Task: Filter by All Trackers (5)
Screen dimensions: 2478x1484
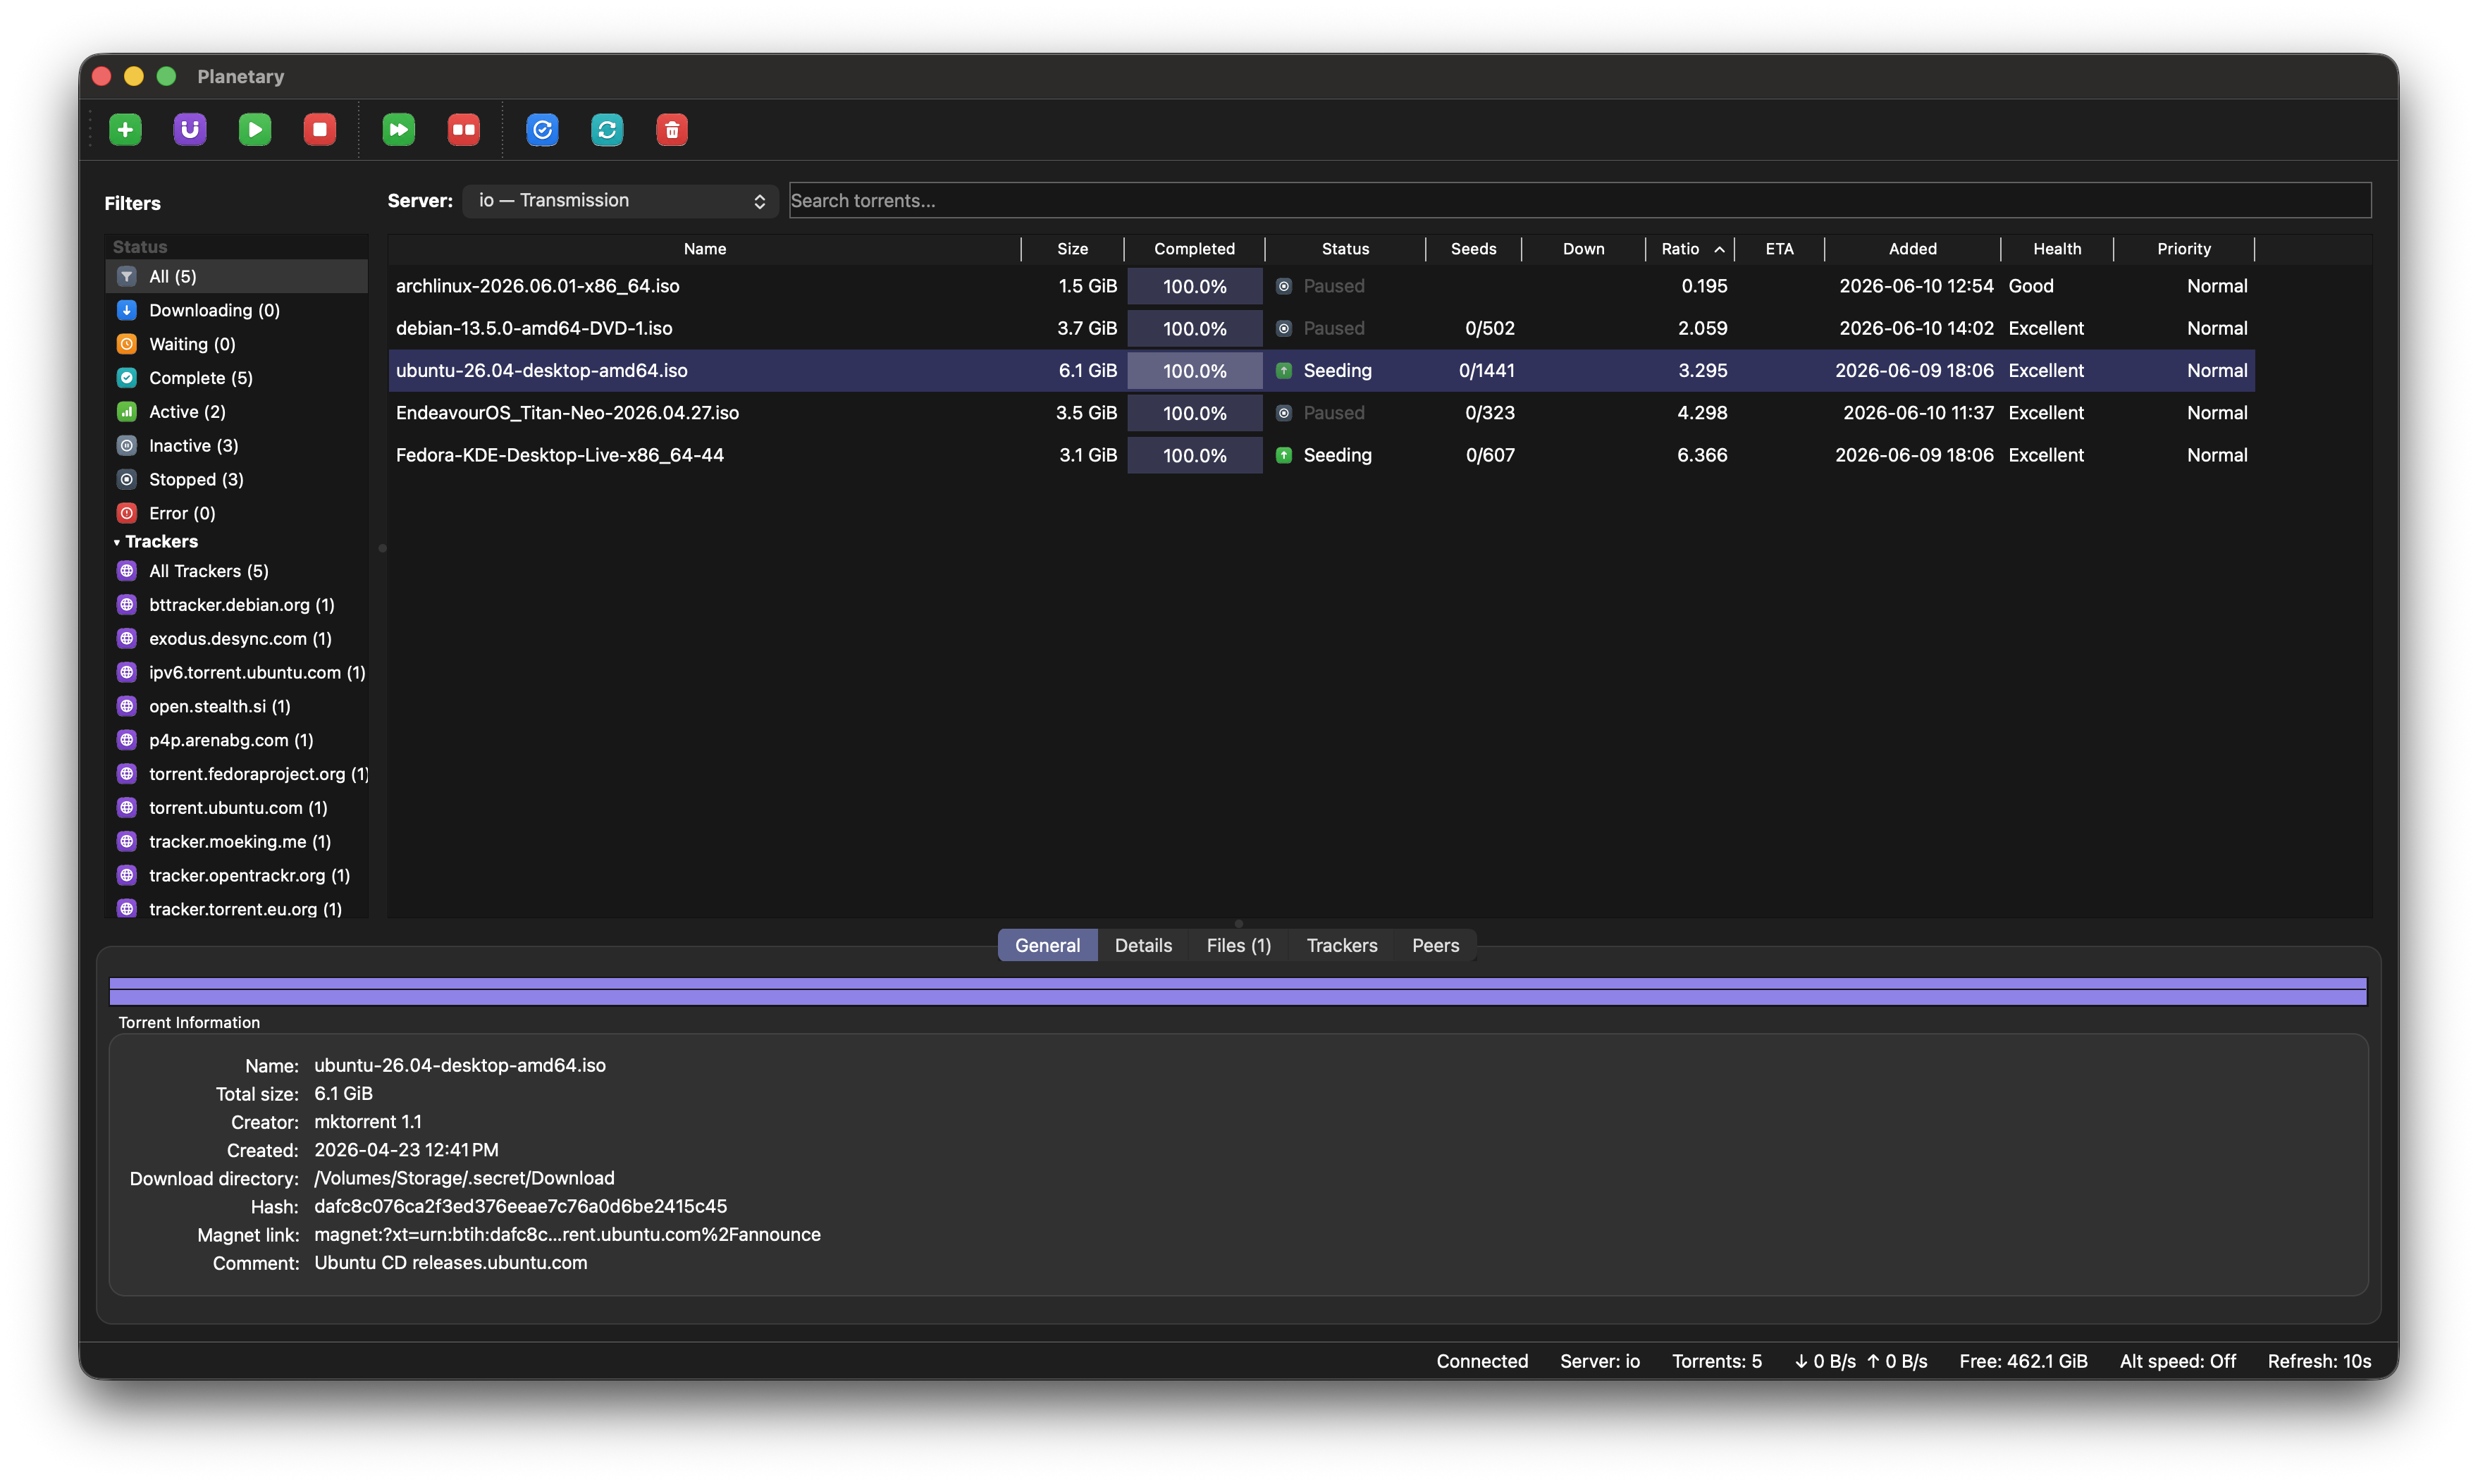Action: point(237,571)
